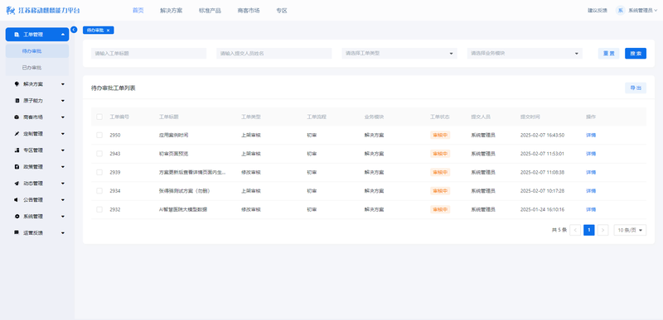Screen dimensions: 663x320
Task: Open 详情 for work order 2943
Action: pyautogui.click(x=591, y=154)
